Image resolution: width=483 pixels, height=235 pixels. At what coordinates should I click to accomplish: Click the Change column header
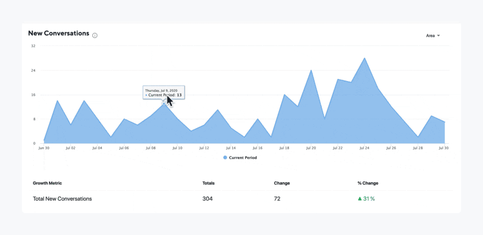[282, 183]
